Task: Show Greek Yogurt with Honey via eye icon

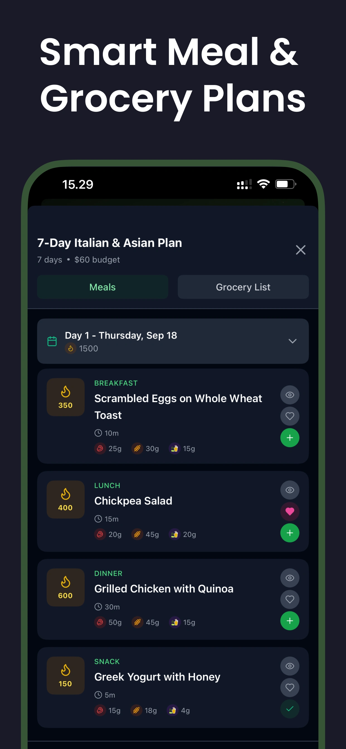Action: click(x=290, y=666)
